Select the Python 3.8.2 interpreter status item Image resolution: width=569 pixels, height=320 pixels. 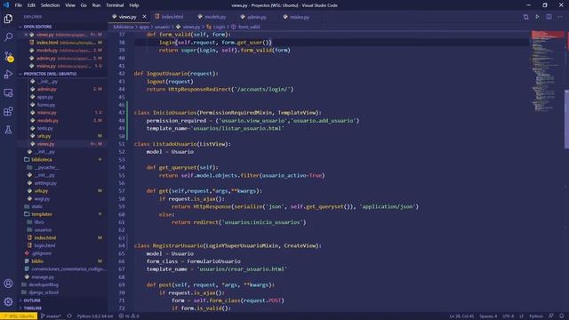(95, 316)
